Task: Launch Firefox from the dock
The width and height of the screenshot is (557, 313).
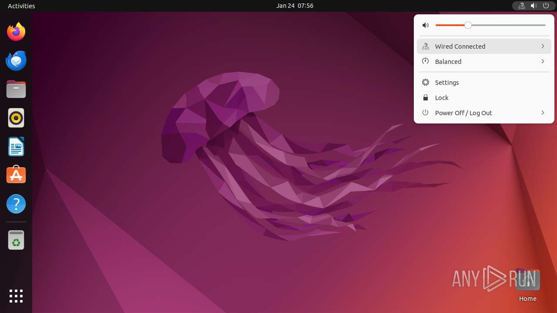Action: tap(16, 32)
